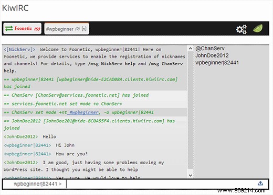Click the #wpbeginner channel link in chat
Viewport: 273px width, 195px height.
(x=84, y=112)
